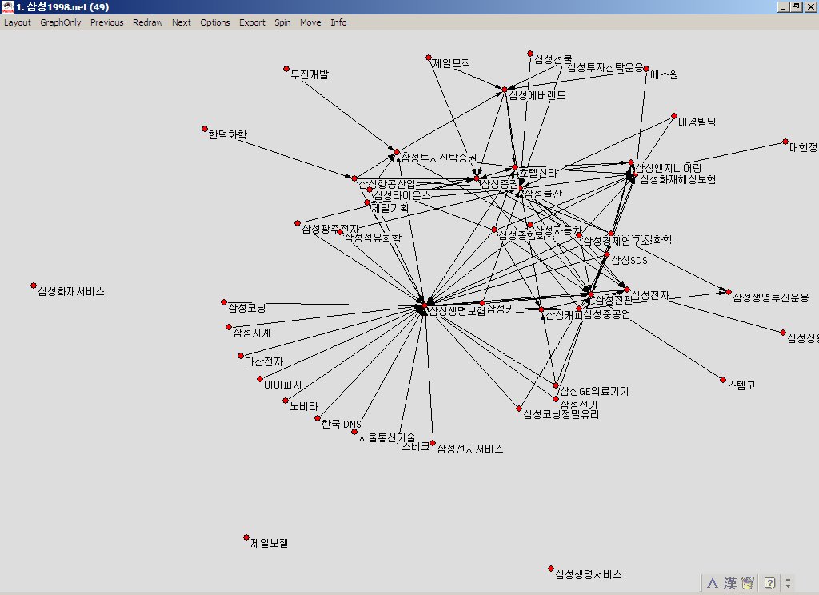Restore the network draw window size
819x595 pixels.
(x=796, y=6)
